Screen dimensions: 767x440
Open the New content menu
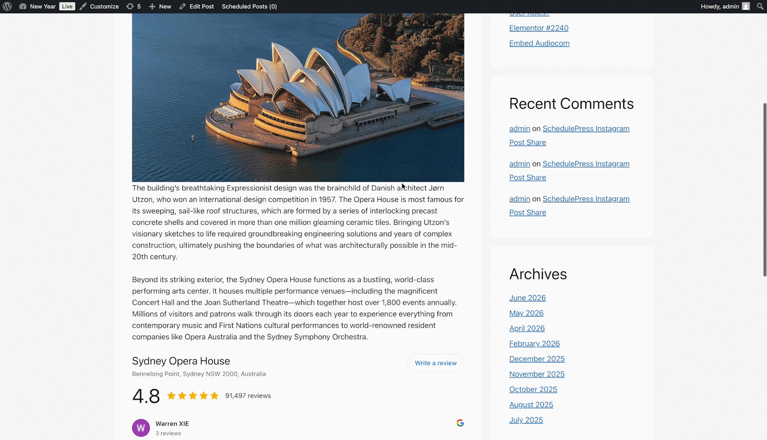tap(160, 6)
